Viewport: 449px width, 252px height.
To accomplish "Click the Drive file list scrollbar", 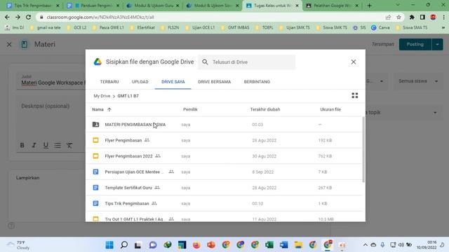I will [363, 149].
